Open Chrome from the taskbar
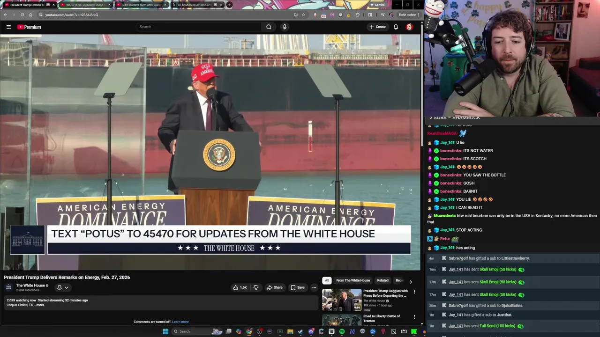The width and height of the screenshot is (600, 337). [x=249, y=331]
